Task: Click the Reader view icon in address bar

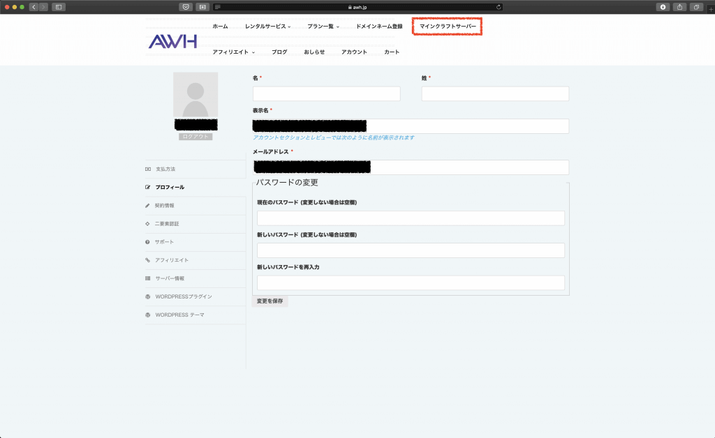Action: click(x=218, y=7)
